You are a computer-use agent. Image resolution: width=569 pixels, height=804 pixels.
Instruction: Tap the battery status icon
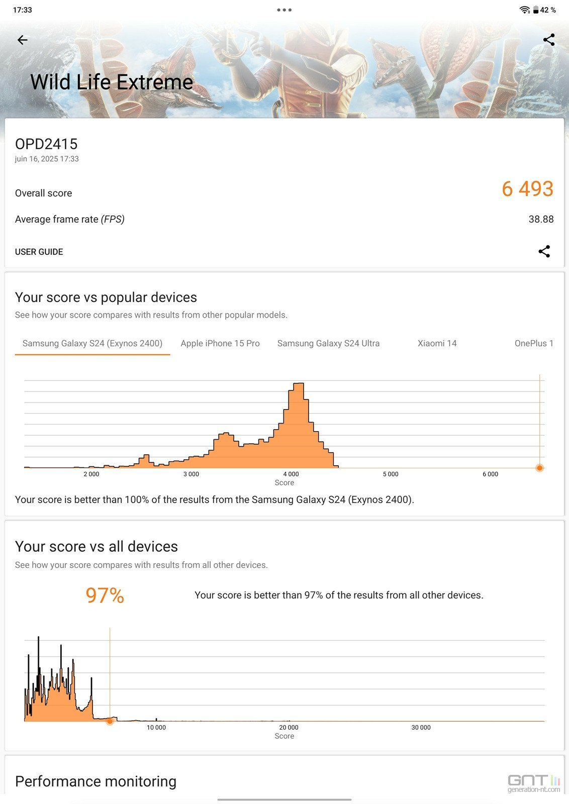coord(536,10)
